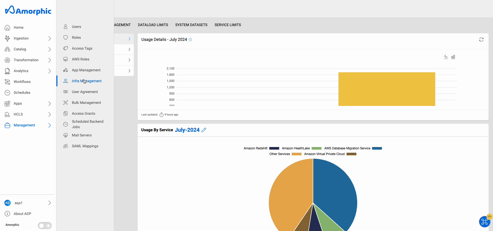Click the Schedules clock icon
This screenshot has width=493, height=231.
pos(8,93)
